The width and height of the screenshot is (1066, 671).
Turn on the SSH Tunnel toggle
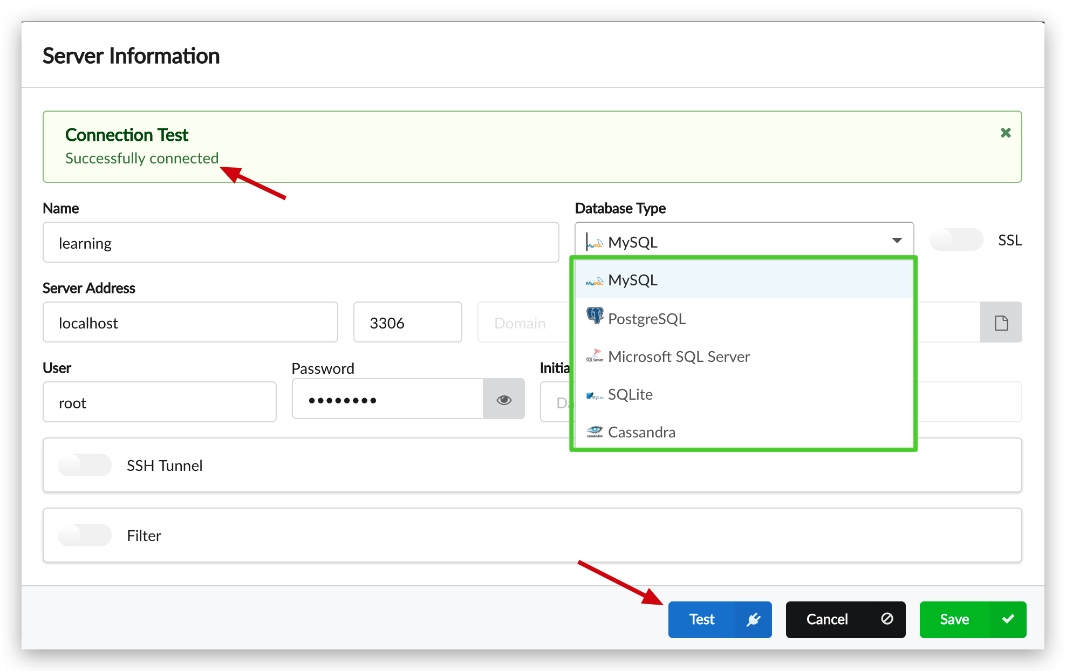85,465
